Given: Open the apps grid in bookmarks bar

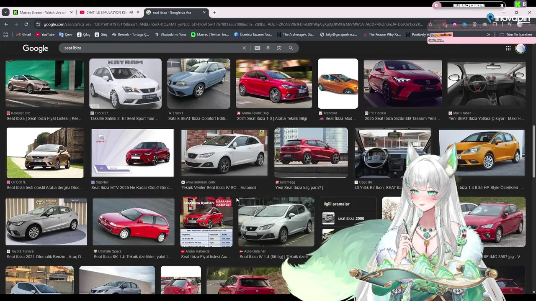Looking at the screenshot, I should pos(5,35).
